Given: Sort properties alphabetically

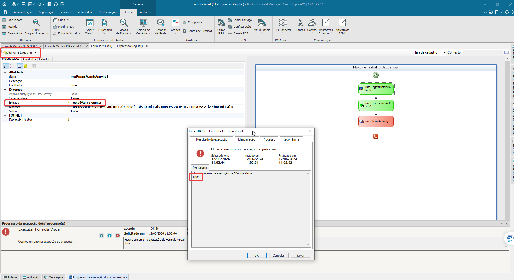Looking at the screenshot, I should coord(12,66).
